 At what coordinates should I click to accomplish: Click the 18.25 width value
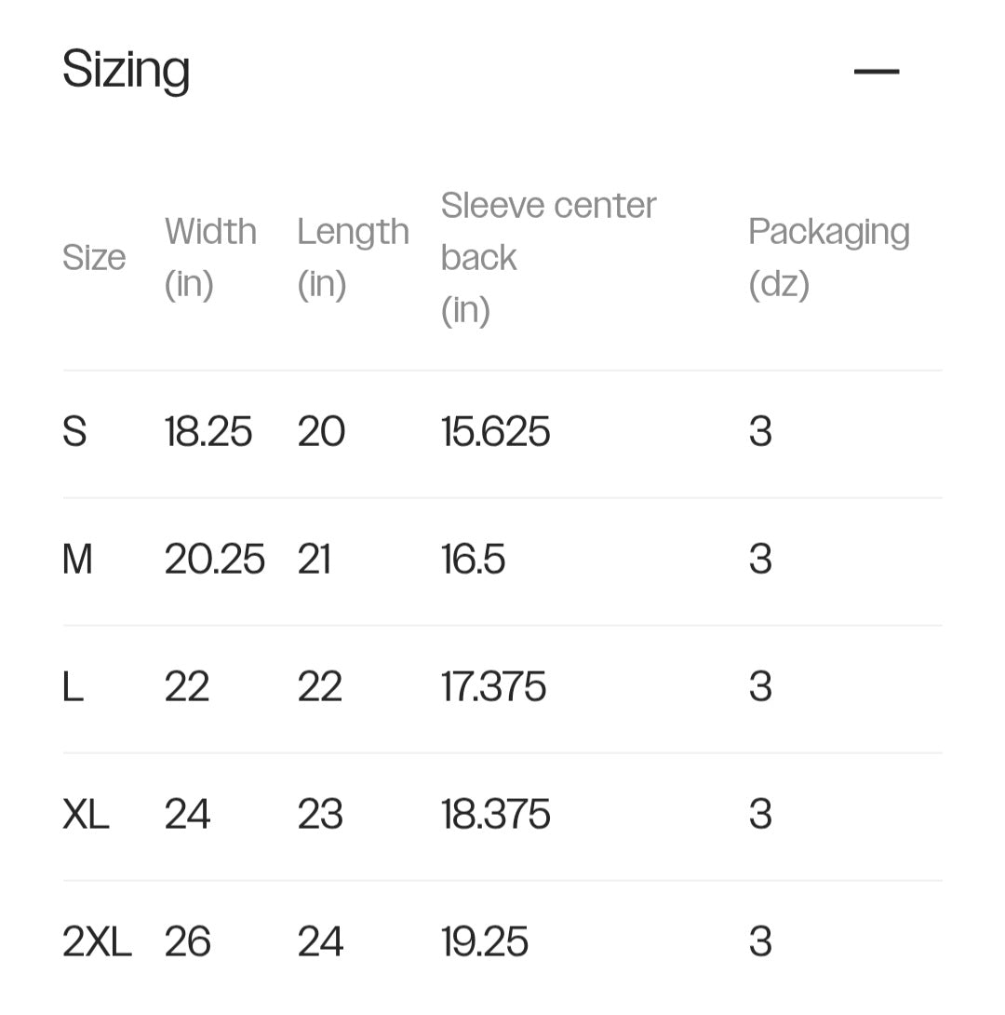pyautogui.click(x=208, y=432)
